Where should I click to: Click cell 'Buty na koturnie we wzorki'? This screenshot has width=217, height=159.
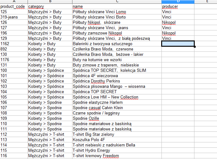[x=117, y=60]
